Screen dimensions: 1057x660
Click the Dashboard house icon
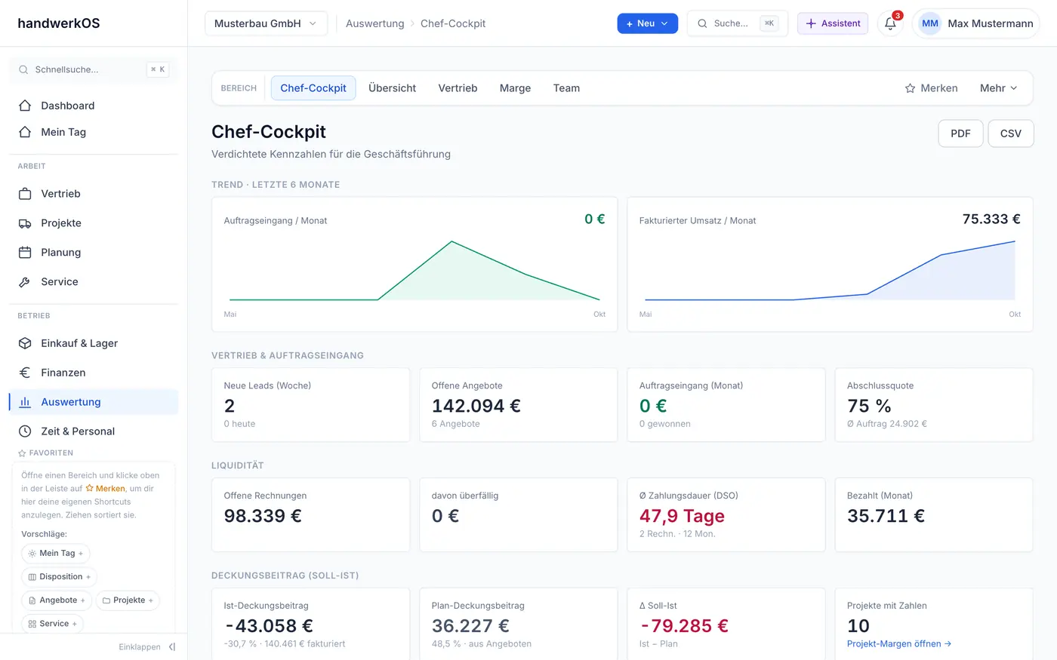pyautogui.click(x=25, y=106)
